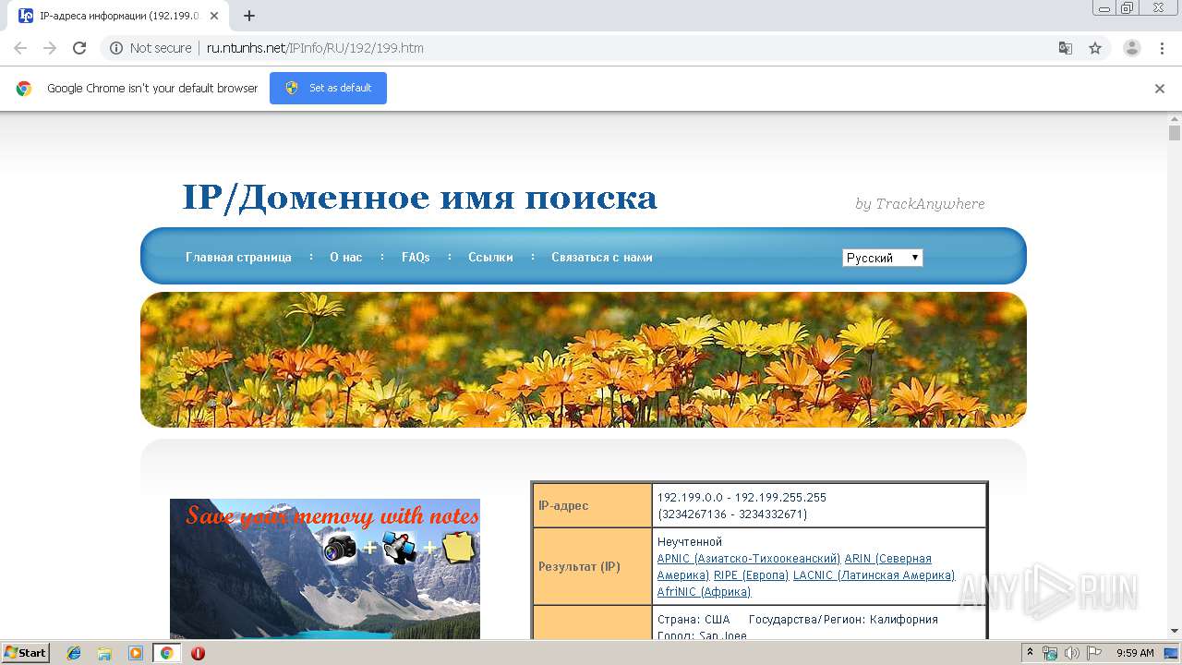The width and height of the screenshot is (1182, 665).
Task: Go back using the browser back arrow
Action: [x=20, y=48]
